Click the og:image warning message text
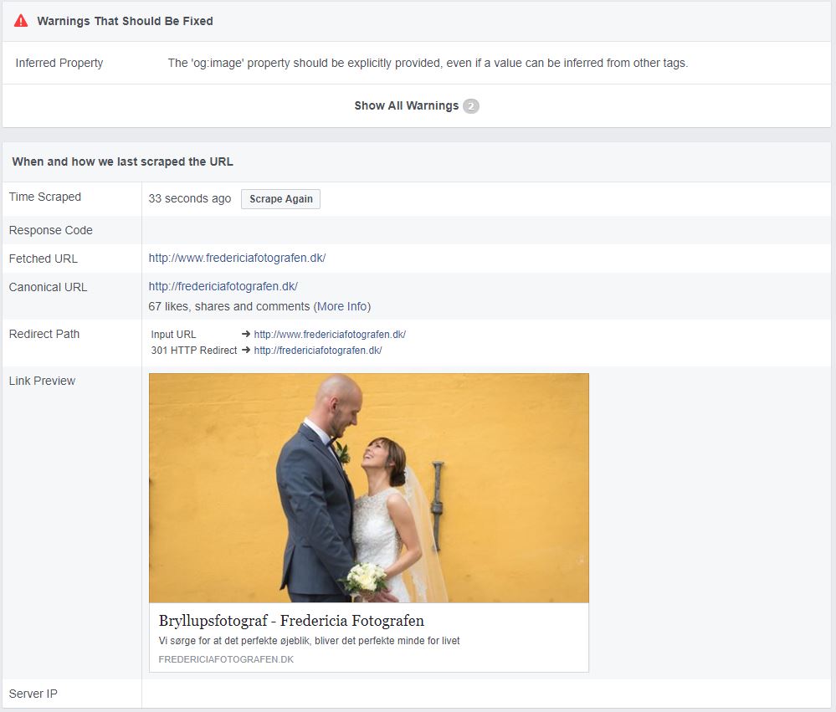Viewport: 836px width, 712px height. 428,63
